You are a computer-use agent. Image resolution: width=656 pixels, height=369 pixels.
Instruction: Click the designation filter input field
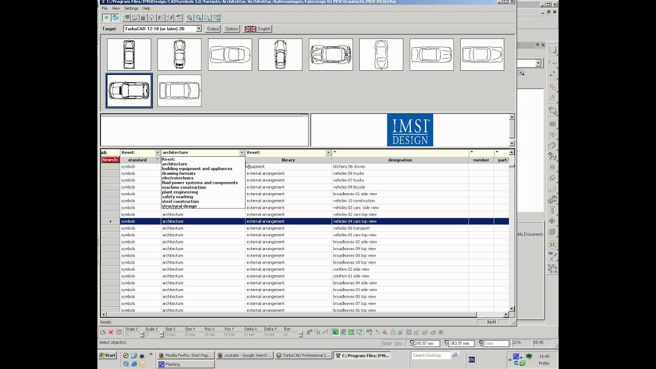pos(400,153)
